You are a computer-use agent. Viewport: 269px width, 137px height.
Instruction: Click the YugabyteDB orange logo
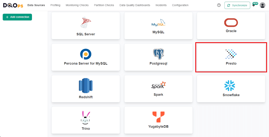tap(158, 117)
